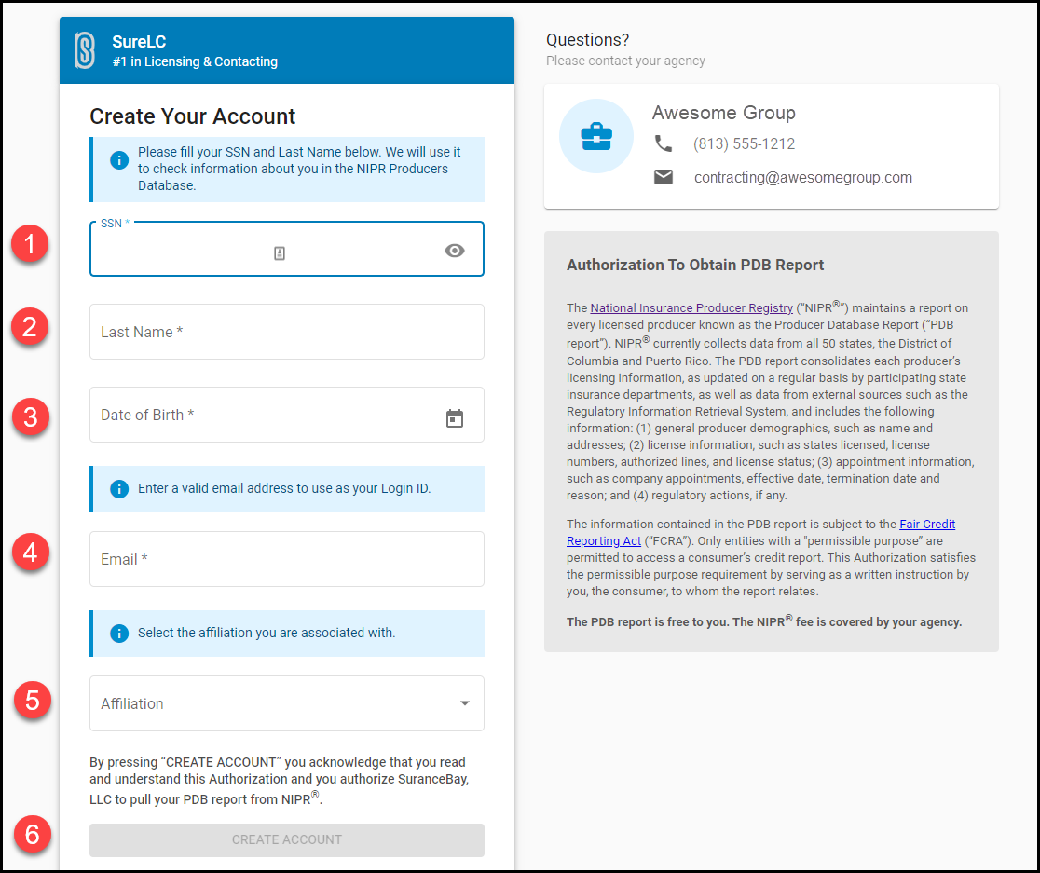Click the SureLC title in the header
This screenshot has width=1040, height=873.
point(139,42)
